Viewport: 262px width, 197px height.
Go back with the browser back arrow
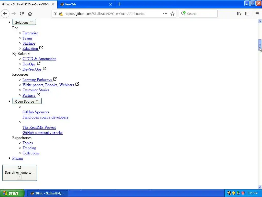coord(5,14)
